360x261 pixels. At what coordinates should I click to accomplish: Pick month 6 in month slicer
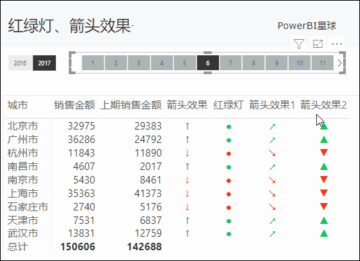point(208,63)
